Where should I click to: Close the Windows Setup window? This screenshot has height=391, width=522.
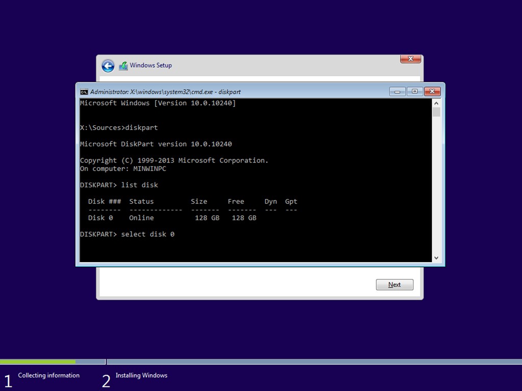pos(410,59)
